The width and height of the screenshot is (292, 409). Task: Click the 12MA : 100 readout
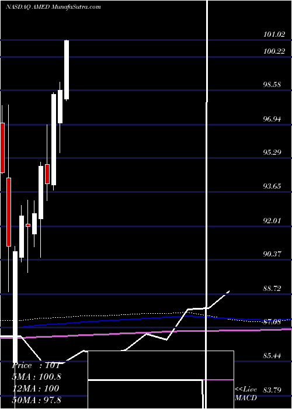click(x=36, y=389)
